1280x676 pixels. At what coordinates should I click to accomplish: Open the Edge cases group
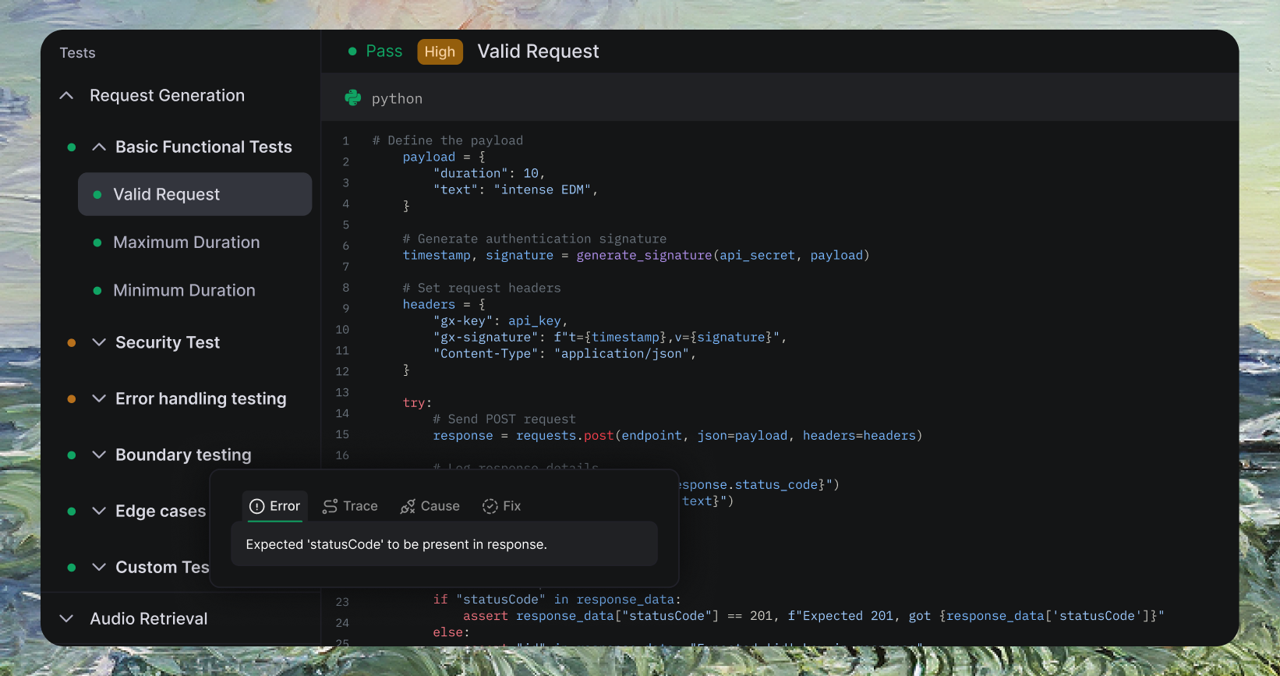pos(161,511)
